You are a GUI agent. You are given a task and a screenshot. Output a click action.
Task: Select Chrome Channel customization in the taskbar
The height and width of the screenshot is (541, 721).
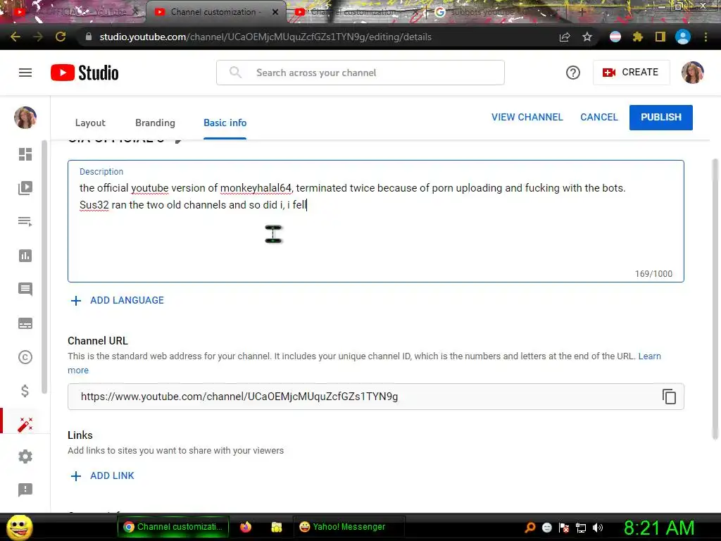173,527
